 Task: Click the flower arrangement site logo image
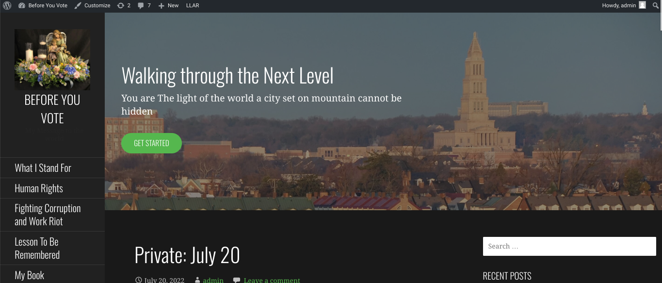pos(52,59)
